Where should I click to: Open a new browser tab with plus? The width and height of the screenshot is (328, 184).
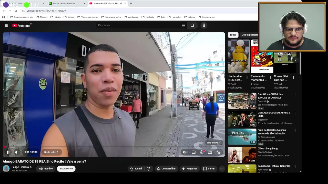[131, 4]
